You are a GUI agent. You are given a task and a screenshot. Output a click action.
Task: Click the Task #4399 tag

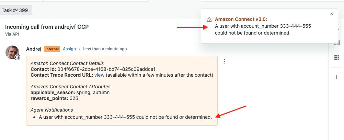[16, 10]
